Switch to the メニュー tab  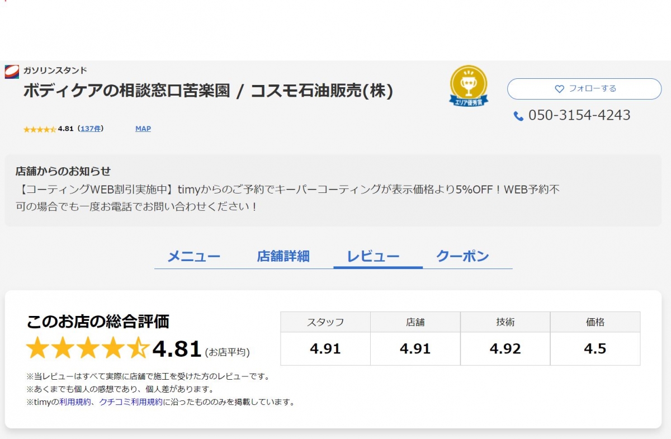[x=194, y=257]
